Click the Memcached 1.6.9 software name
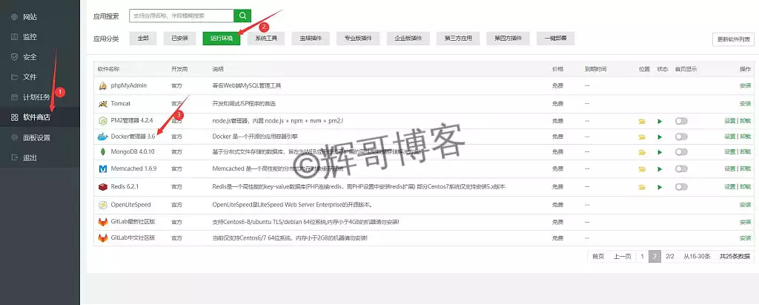This screenshot has width=759, height=305. 133,168
